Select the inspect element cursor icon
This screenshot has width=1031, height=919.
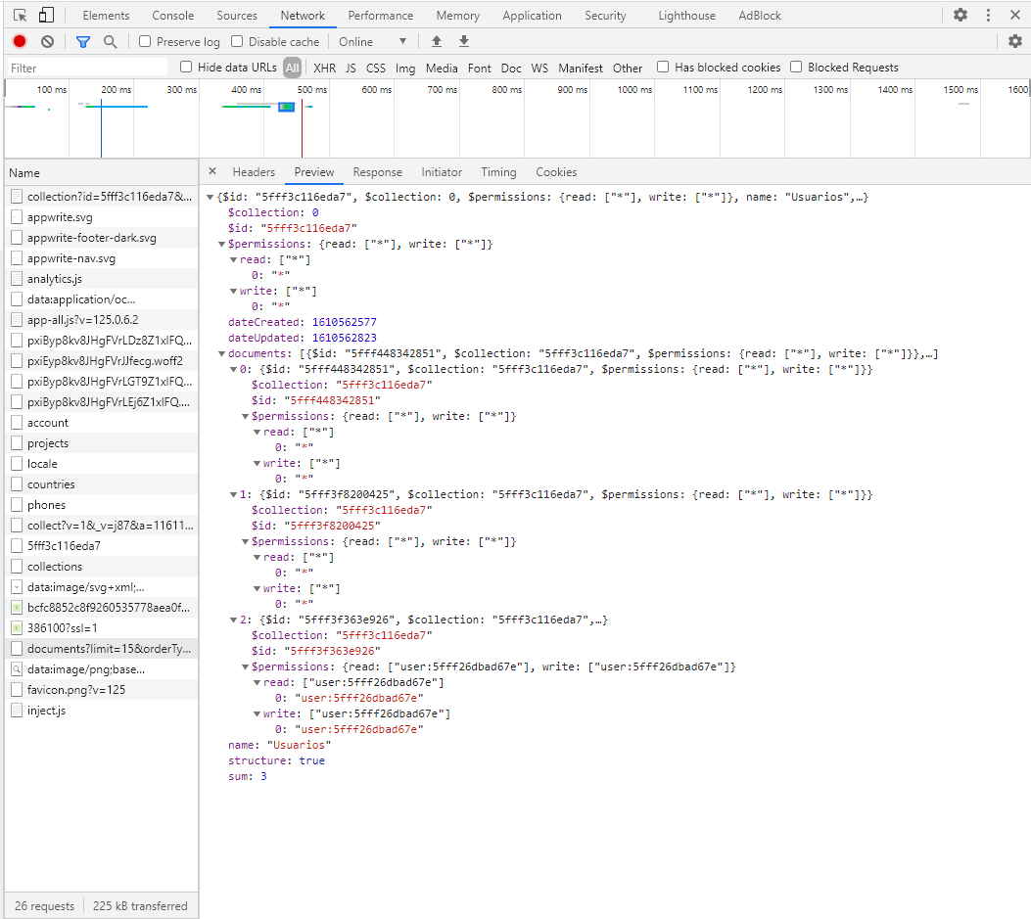(19, 15)
